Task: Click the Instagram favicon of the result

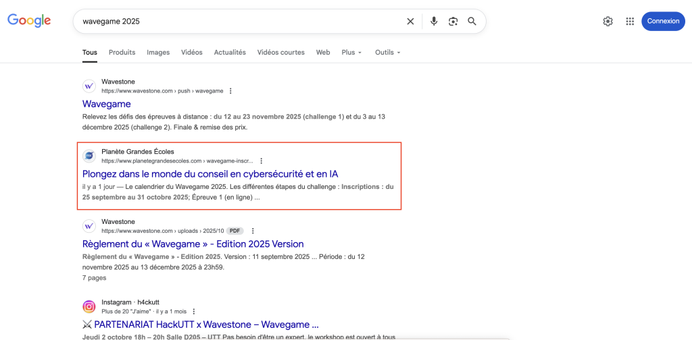Action: click(x=89, y=307)
